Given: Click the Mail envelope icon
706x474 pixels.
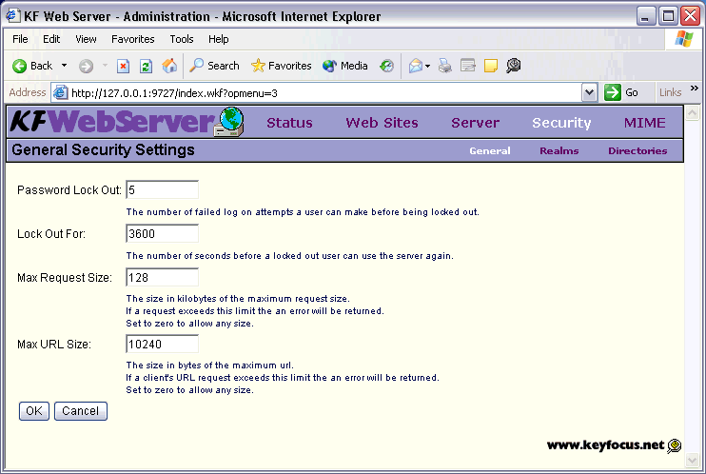Looking at the screenshot, I should point(415,67).
